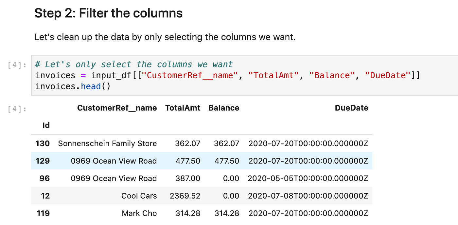Select the CustomerRef__name column header
Image resolution: width=458 pixels, height=225 pixels.
click(x=117, y=108)
